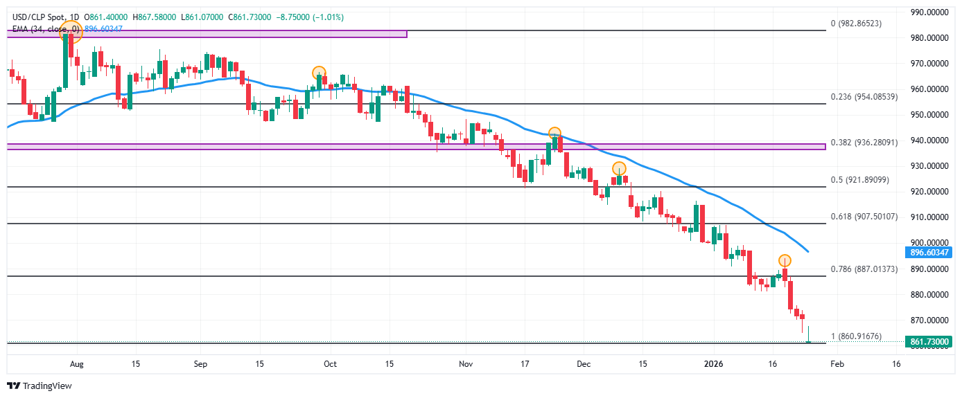
Task: Click the orange circle marker near October start
Action: (x=319, y=73)
